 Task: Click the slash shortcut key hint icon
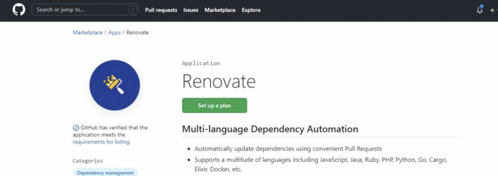pos(133,10)
